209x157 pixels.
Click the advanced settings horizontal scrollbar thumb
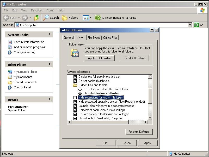[x=100, y=122]
